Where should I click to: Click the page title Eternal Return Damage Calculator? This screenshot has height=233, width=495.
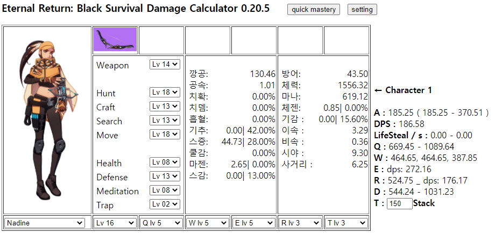136,8
